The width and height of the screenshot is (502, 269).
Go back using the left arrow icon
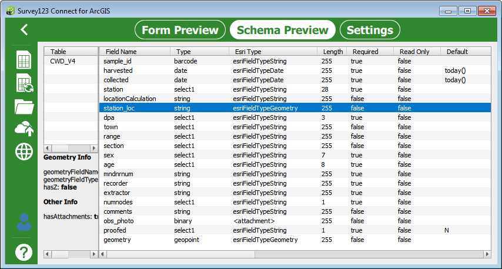click(24, 30)
